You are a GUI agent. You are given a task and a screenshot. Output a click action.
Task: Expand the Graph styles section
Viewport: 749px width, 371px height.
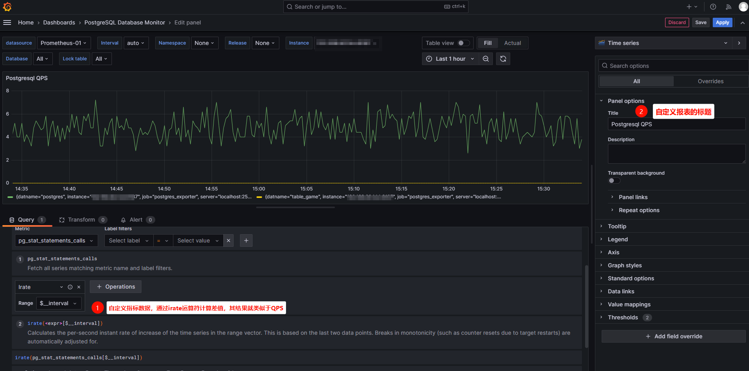(x=624, y=265)
